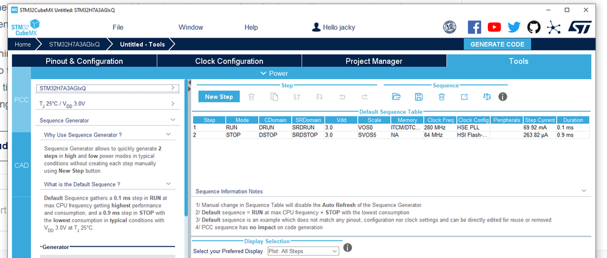This screenshot has width=607, height=258.
Task: Click the ST logo icon
Action: pos(580,27)
